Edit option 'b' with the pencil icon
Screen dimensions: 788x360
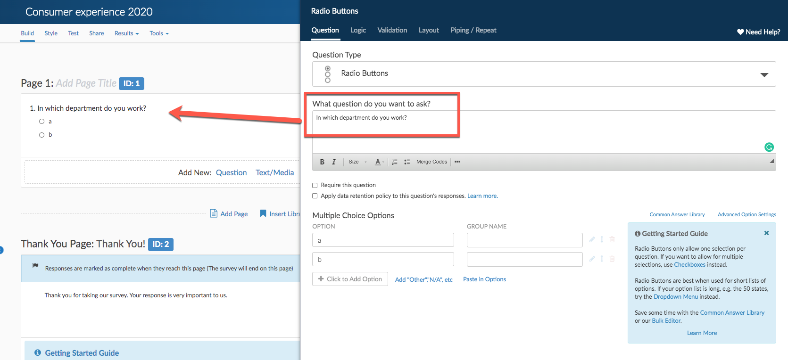592,259
